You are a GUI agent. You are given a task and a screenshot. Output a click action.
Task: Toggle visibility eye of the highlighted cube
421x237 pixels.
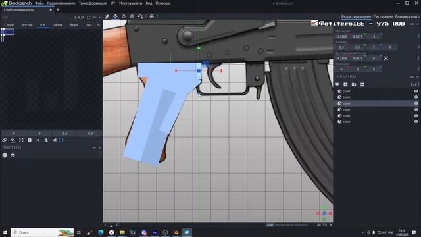416,103
